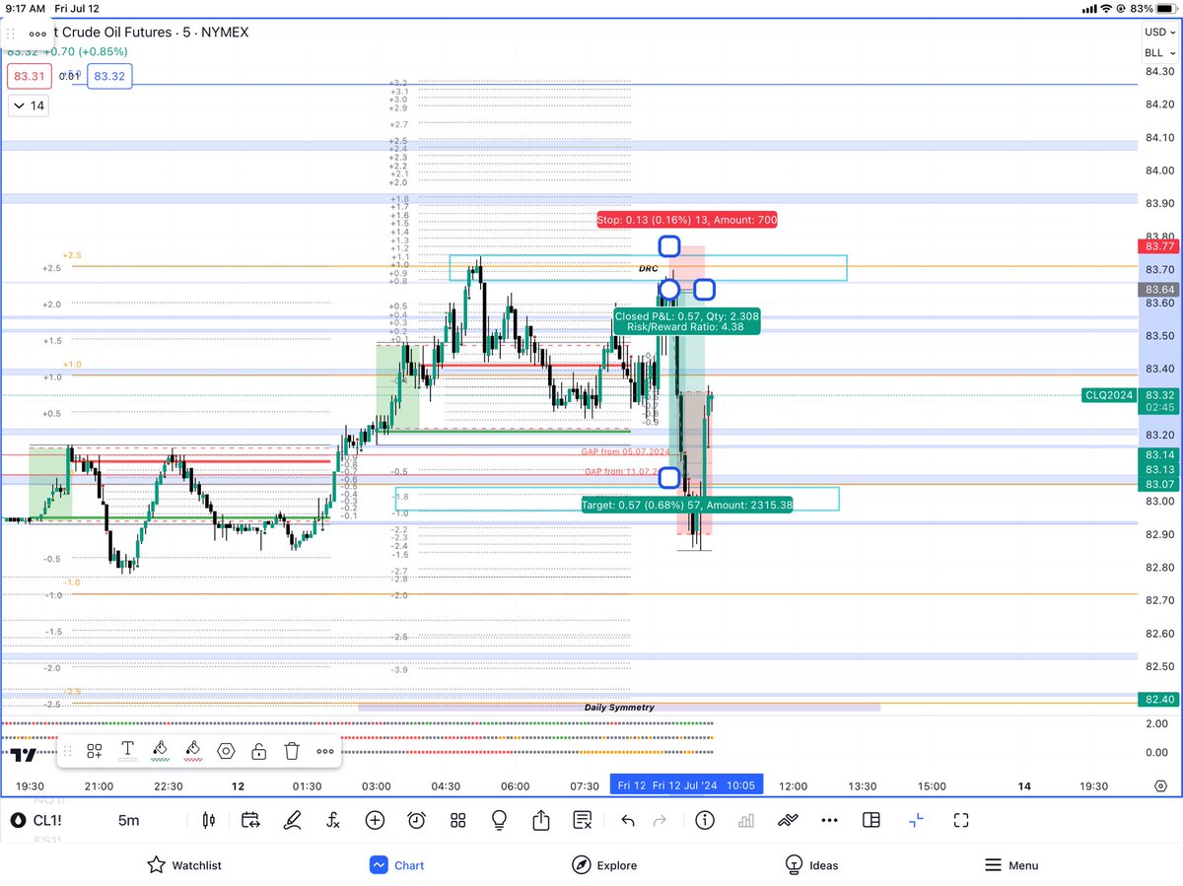Tap the T text style tool
Image resolution: width=1183 pixels, height=886 pixels.
127,751
